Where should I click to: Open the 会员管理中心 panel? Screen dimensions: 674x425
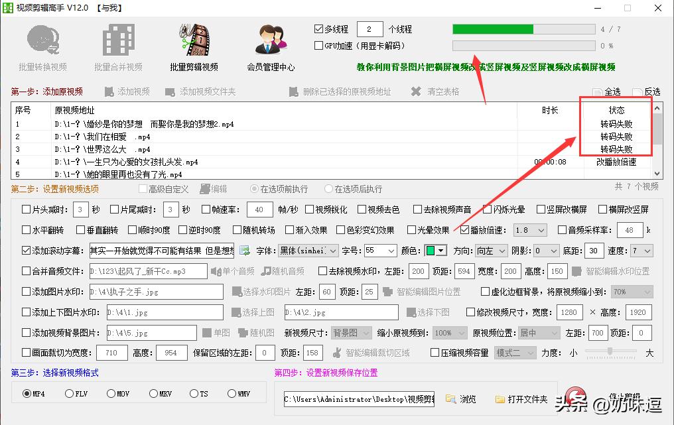coord(270,46)
